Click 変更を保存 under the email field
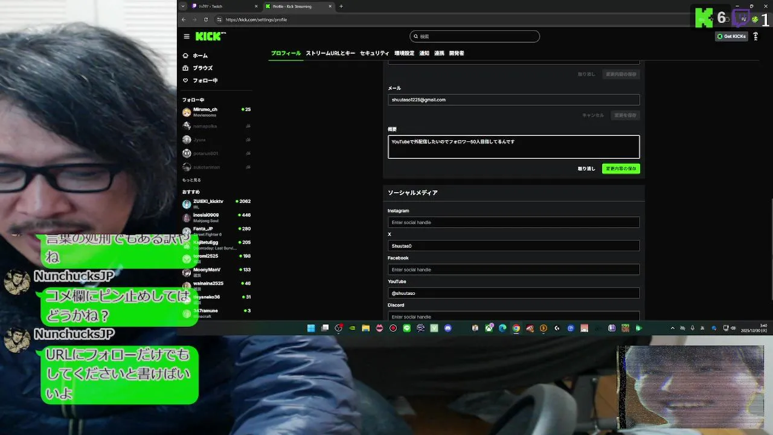Image resolution: width=773 pixels, height=435 pixels. click(625, 115)
